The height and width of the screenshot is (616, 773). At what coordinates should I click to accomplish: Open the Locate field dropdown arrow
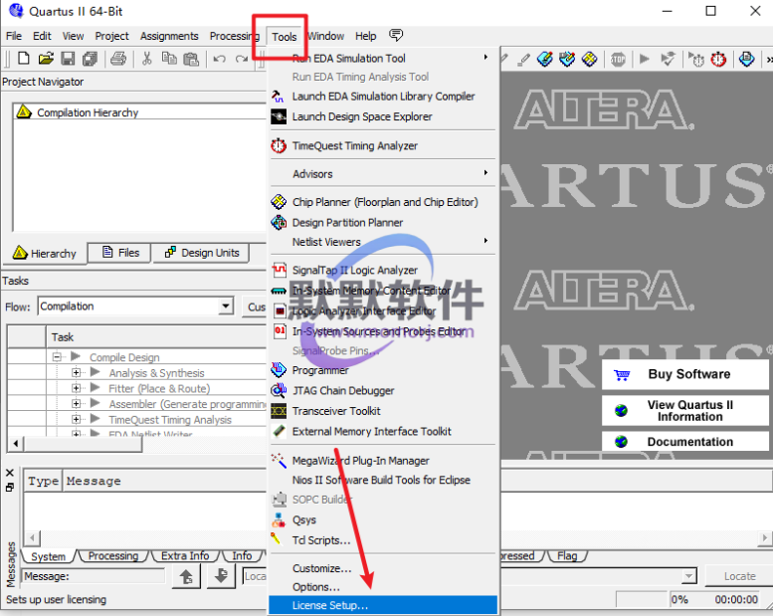pyautogui.click(x=688, y=576)
